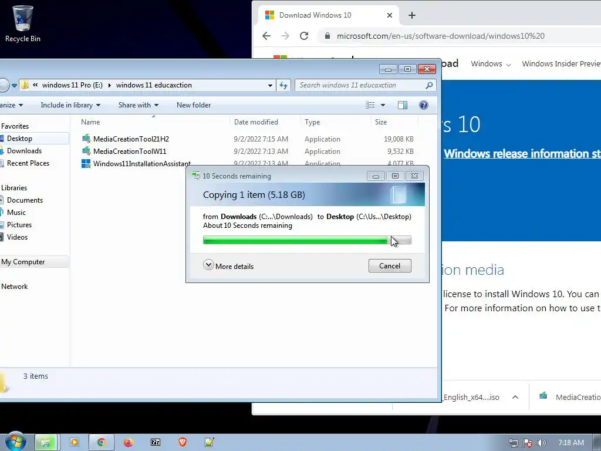Click the MediaCreationTool download item in Chrome
601x451 pixels.
[569, 398]
